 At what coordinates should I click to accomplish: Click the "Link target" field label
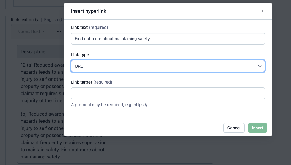click(81, 82)
